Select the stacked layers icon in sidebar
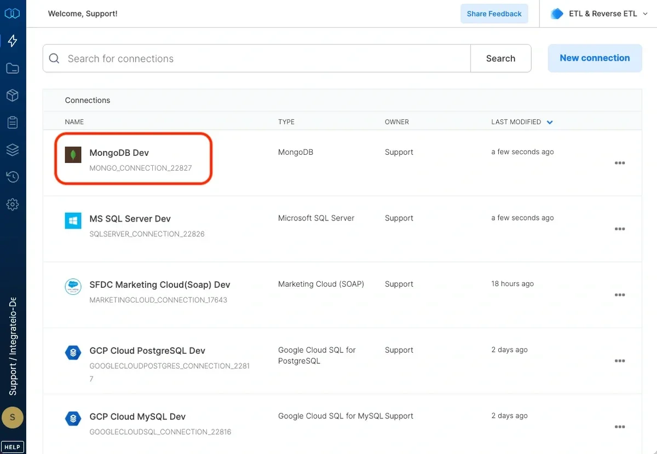Screen dimensions: 657x454 (x=13, y=149)
